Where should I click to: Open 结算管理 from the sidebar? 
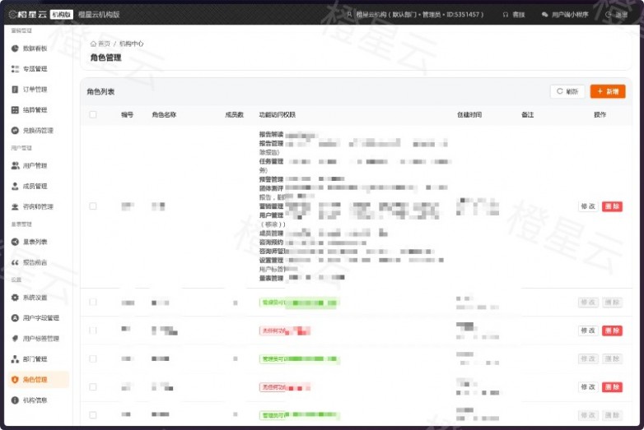click(x=35, y=110)
